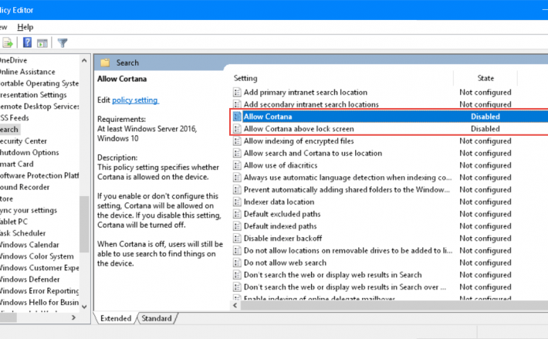Click the Export List toolbar icon
The height and width of the screenshot is (339, 548).
click(x=8, y=43)
